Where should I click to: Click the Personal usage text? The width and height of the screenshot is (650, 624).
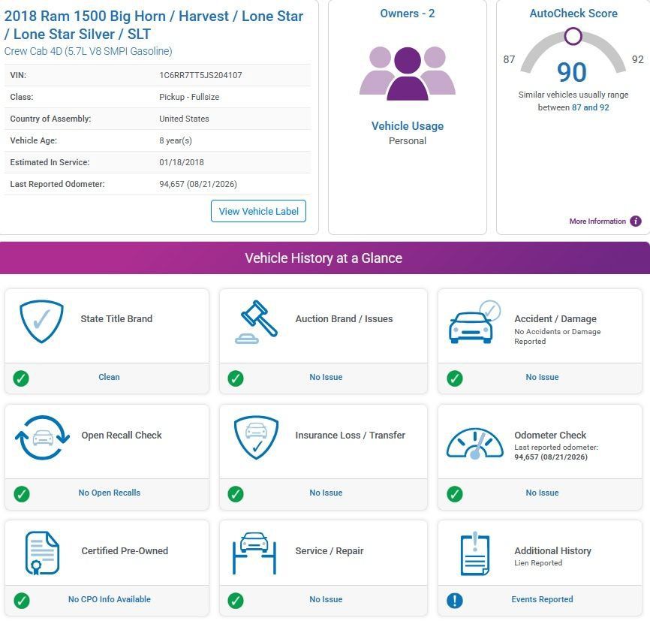tap(408, 140)
